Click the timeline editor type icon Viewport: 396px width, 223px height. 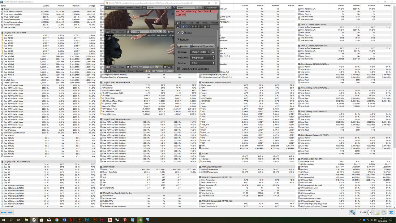point(108,71)
